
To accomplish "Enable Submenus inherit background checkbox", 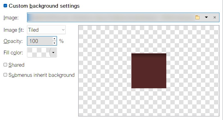I will [5, 75].
